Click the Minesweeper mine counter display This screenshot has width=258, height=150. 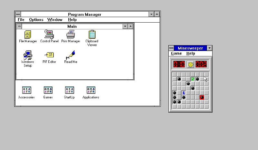(x=179, y=64)
